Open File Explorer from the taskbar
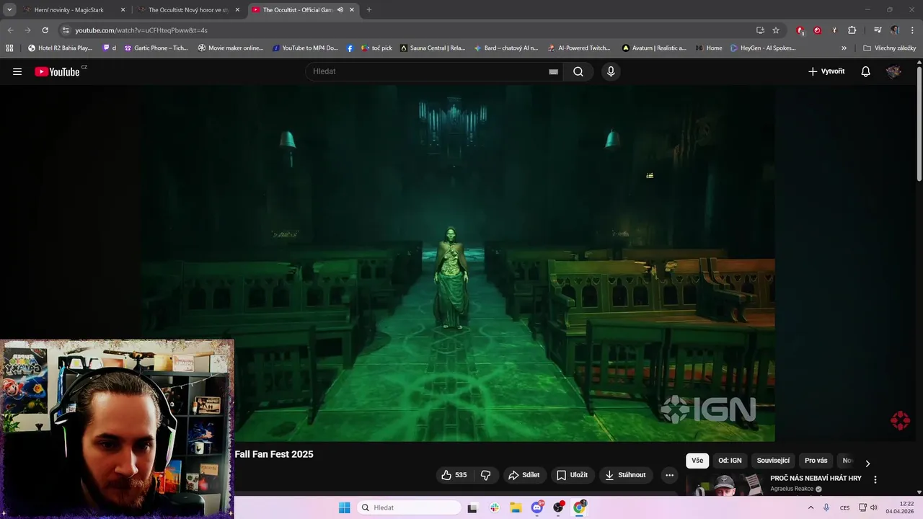923x519 pixels. [516, 507]
